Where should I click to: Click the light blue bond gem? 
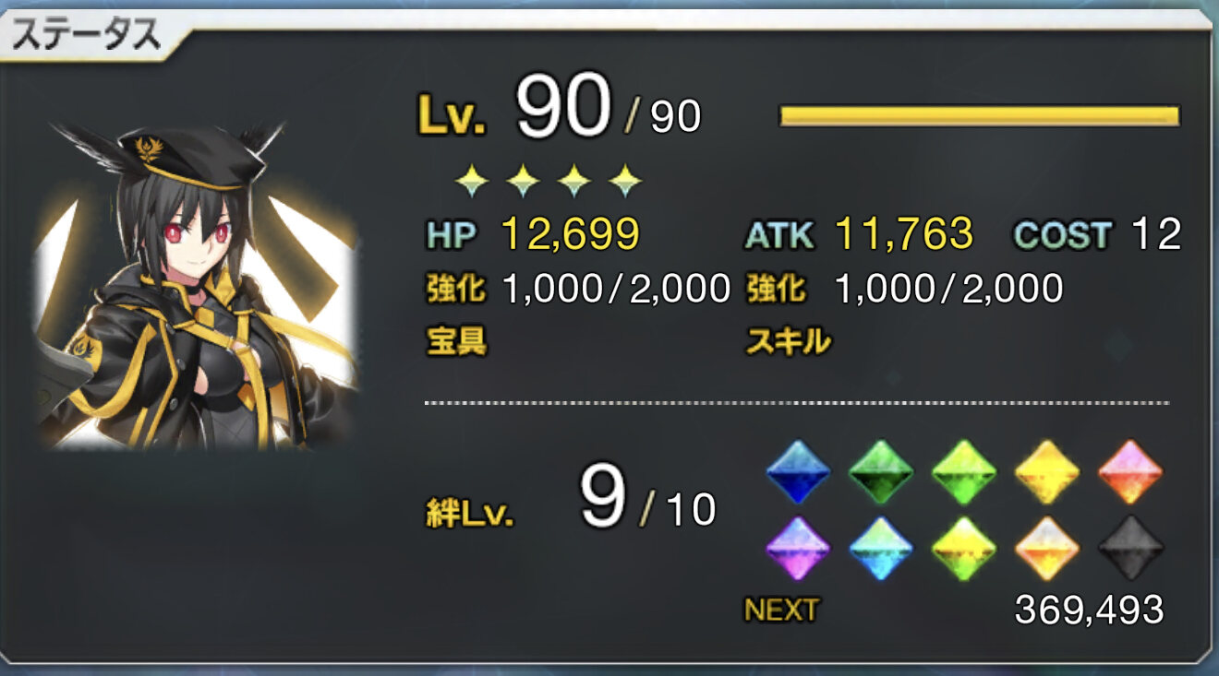(881, 548)
